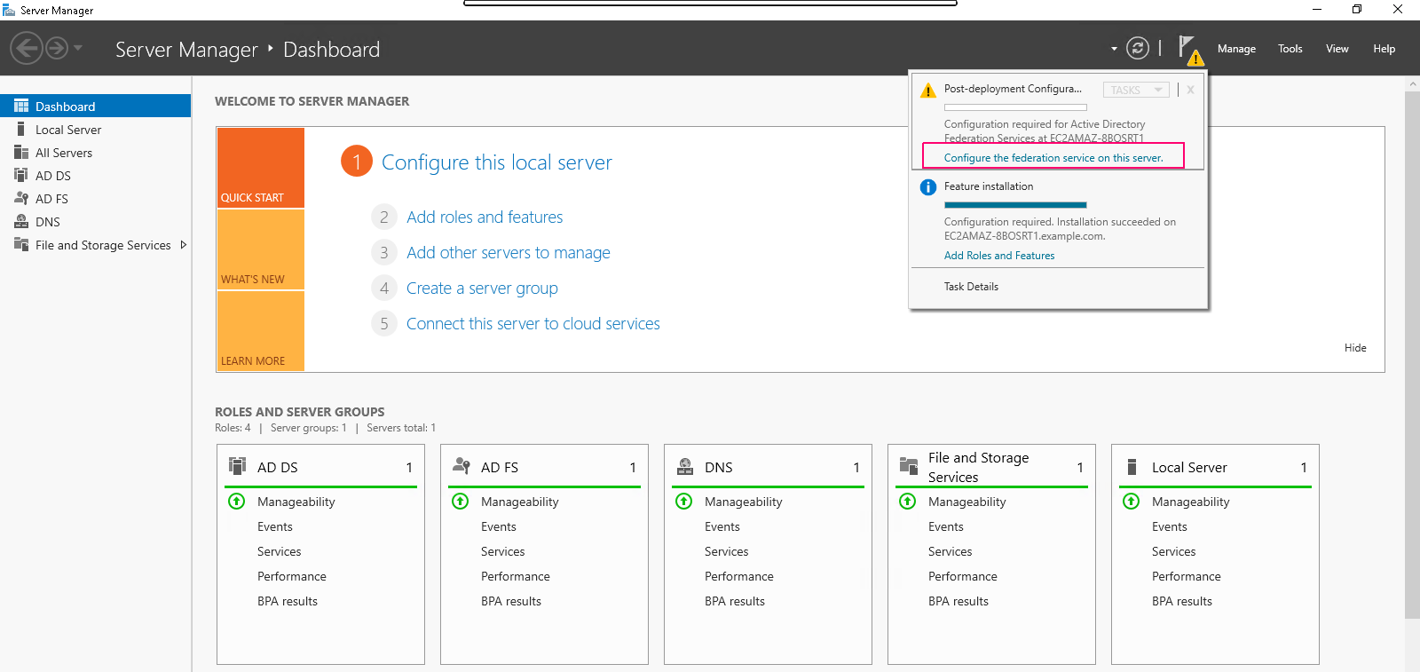Open the navigation history dropdown arrow
The height and width of the screenshot is (672, 1420).
tap(78, 48)
